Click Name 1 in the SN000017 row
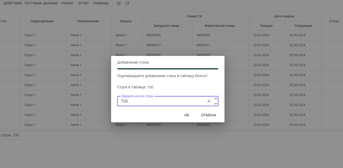This screenshot has width=343, height=168. pyautogui.click(x=76, y=45)
